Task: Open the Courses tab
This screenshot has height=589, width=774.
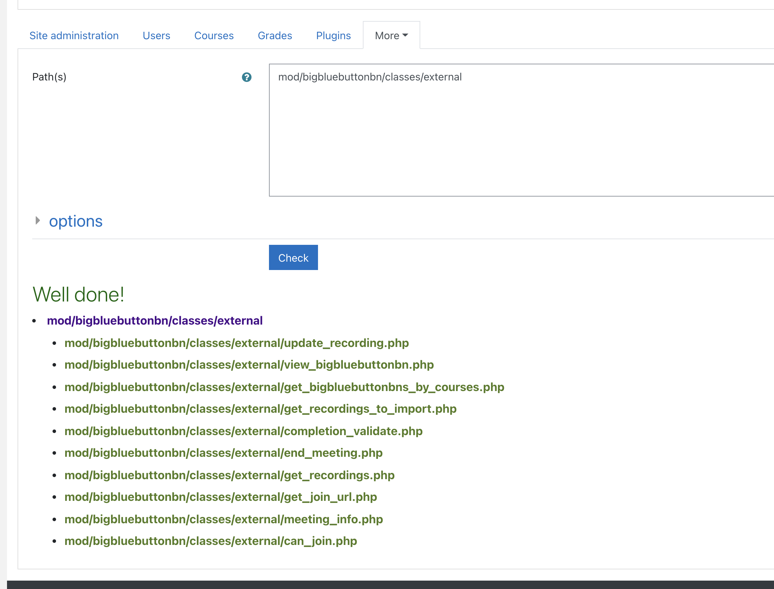Action: [214, 35]
